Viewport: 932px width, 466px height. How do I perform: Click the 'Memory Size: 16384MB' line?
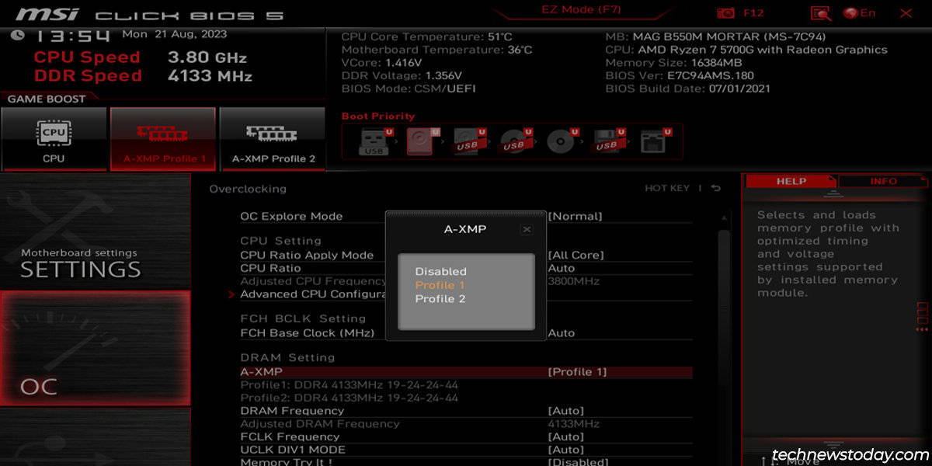point(673,63)
